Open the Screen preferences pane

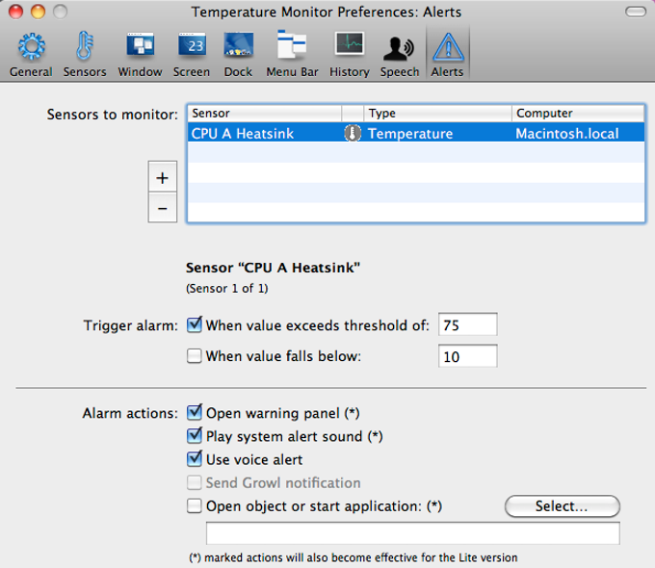click(x=192, y=54)
